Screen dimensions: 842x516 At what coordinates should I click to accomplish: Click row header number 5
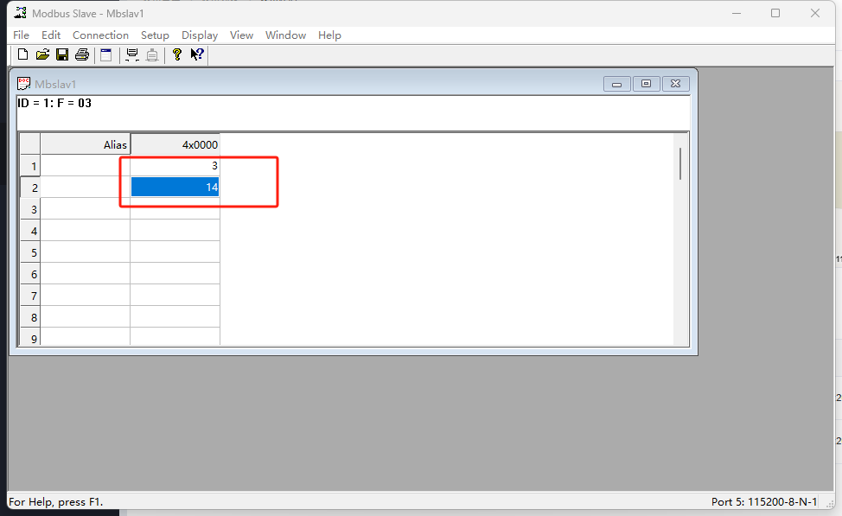click(30, 252)
